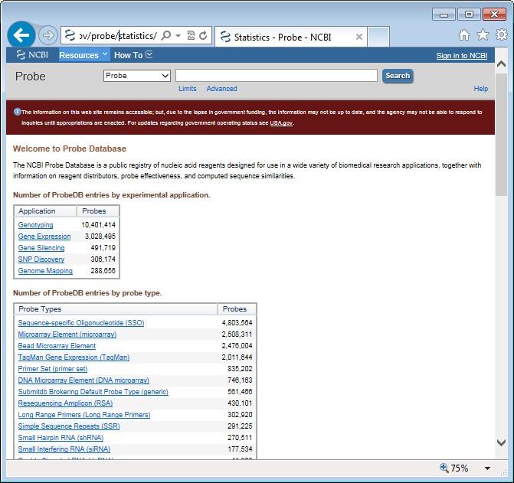The image size is (514, 483).
Task: Toggle the compatibility view icon in the address bar
Action: pyautogui.click(x=191, y=35)
